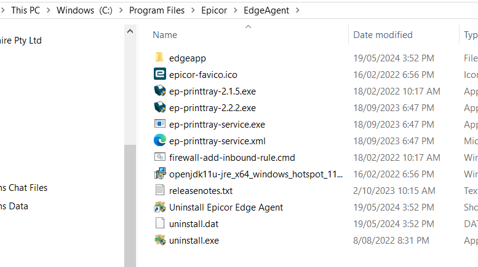Click the uninstall.exe icon
This screenshot has height=267, width=478.
click(x=160, y=240)
